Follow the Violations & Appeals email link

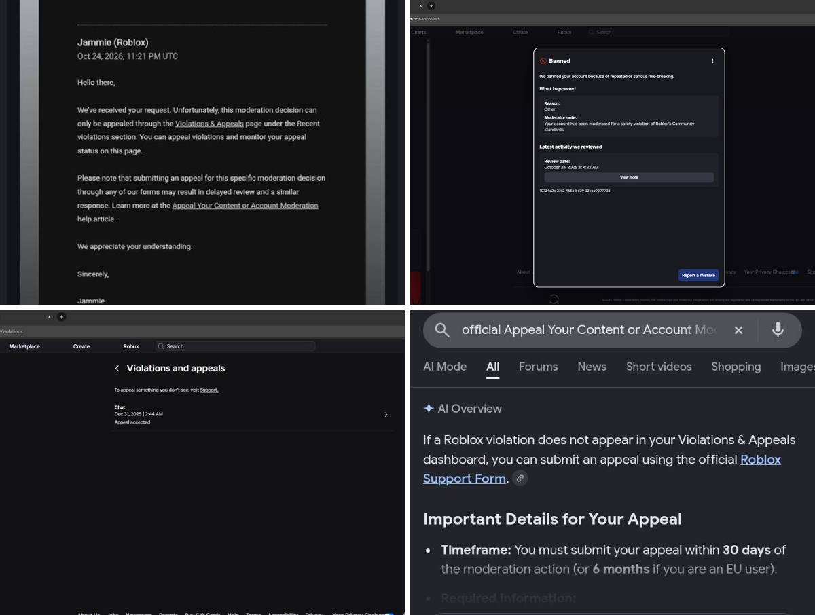(209, 124)
